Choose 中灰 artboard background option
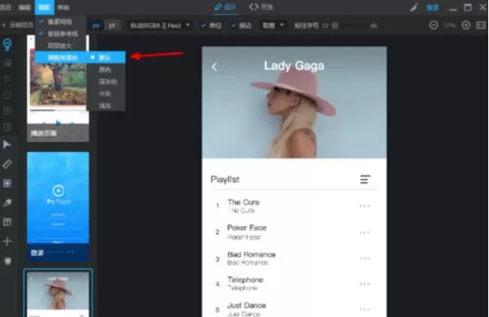 106,93
